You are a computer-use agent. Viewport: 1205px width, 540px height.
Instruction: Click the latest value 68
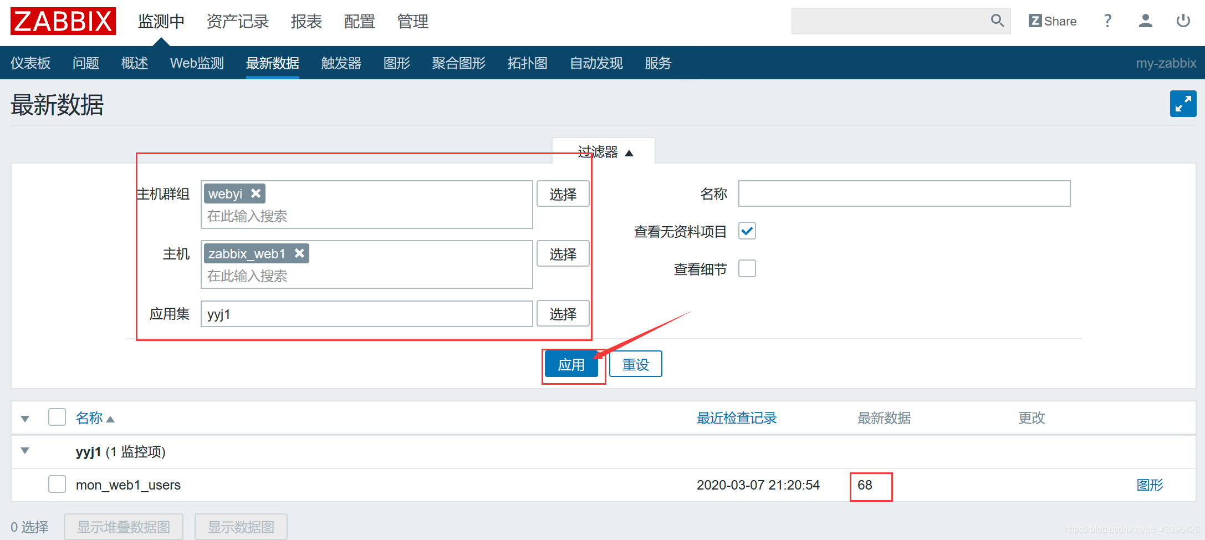(865, 485)
